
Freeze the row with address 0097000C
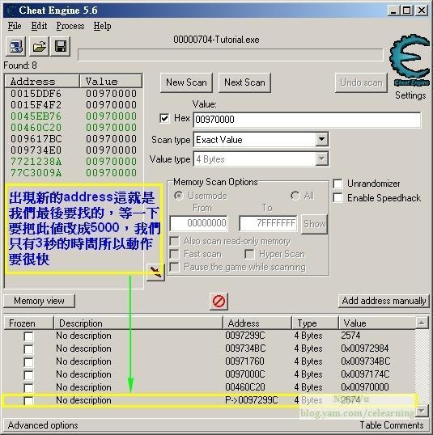(28, 375)
